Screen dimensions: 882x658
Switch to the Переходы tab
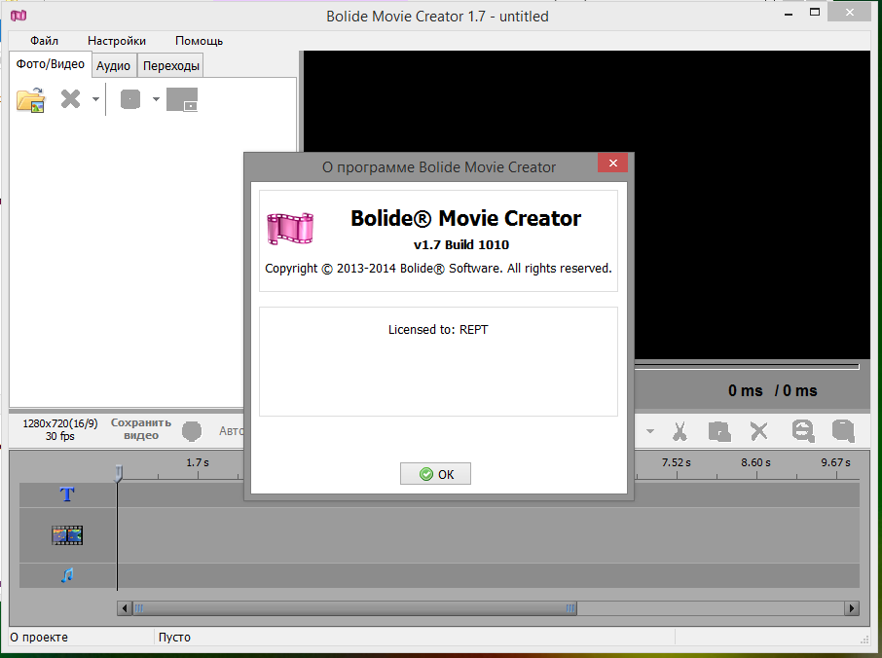(x=171, y=66)
